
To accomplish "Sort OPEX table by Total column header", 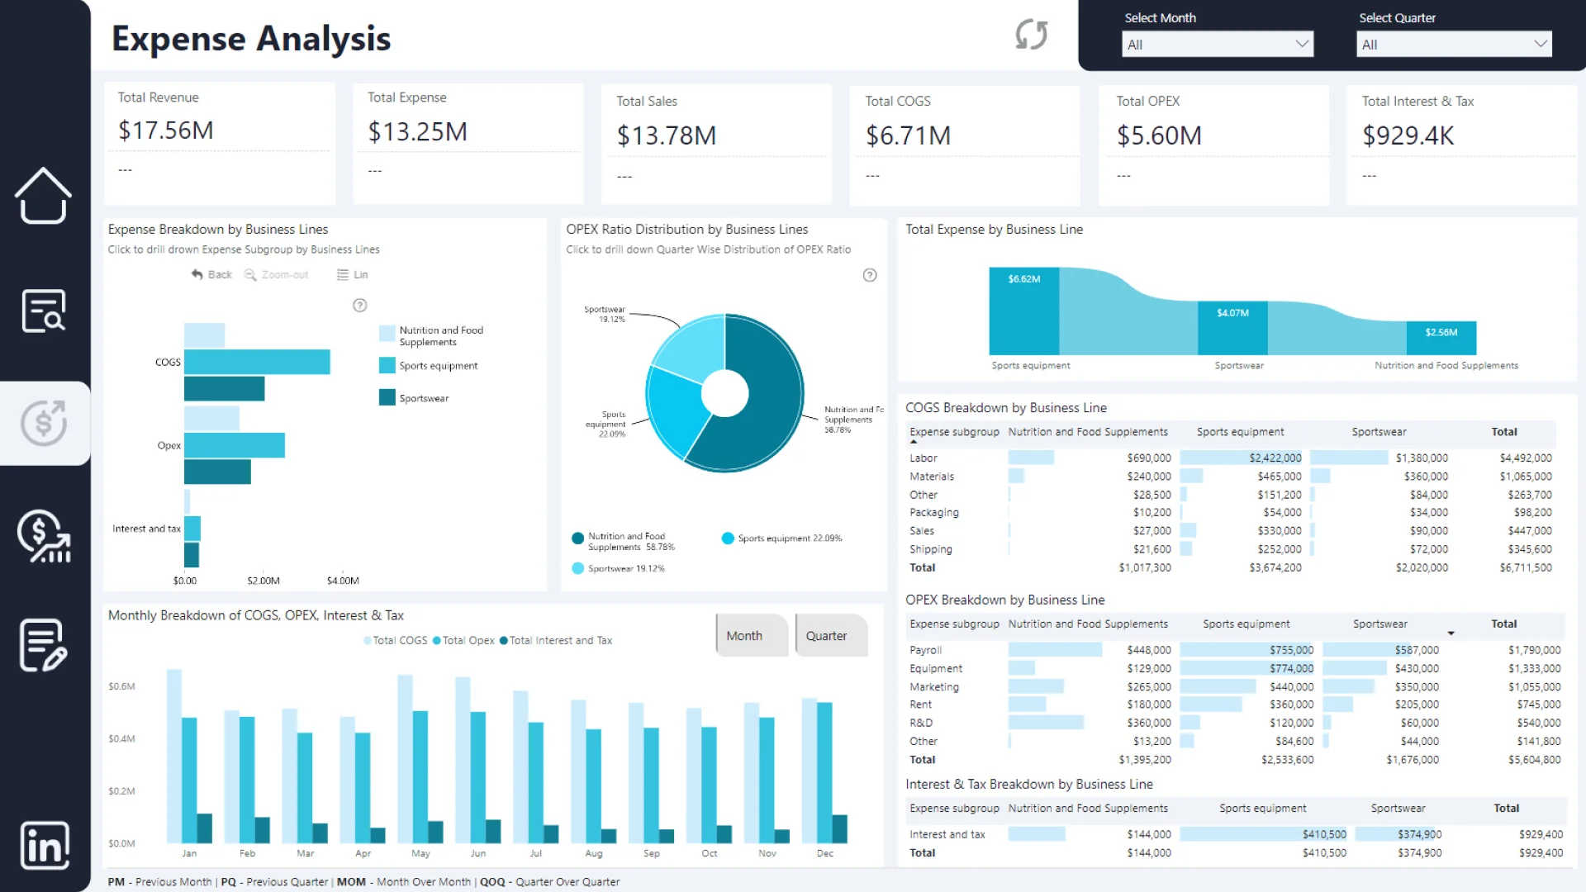I will [x=1504, y=624].
